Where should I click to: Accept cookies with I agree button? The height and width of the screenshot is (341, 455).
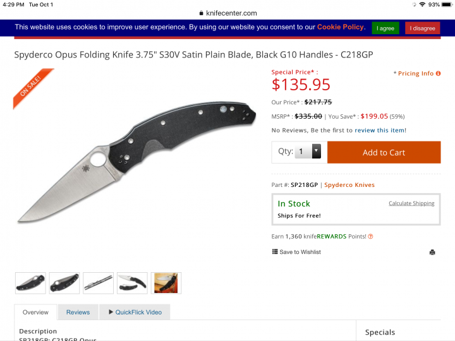[x=385, y=28]
